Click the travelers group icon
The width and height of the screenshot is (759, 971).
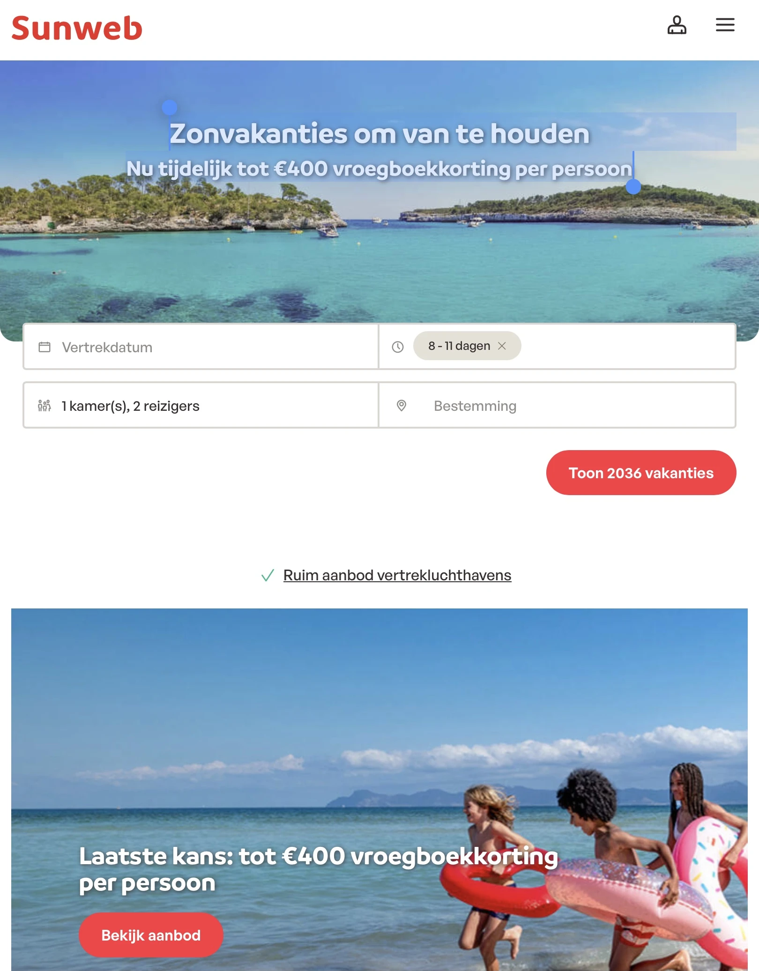[45, 406]
